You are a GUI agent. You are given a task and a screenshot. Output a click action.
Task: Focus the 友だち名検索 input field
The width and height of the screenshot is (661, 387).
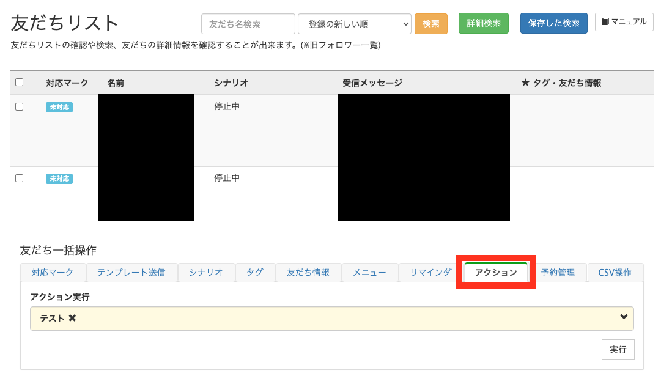[248, 24]
